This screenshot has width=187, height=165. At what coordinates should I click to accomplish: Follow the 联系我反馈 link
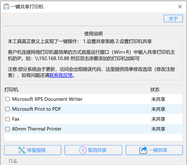(61, 75)
